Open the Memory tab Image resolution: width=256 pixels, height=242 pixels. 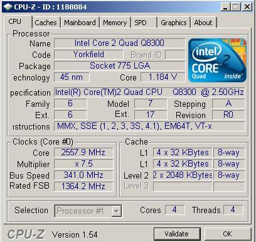click(115, 23)
